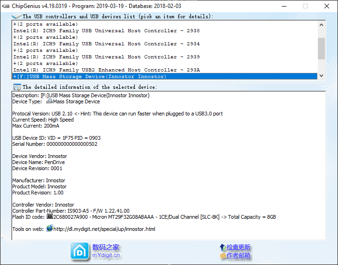Click the Mass Storage Device type icon
338x265 pixels.
click(x=50, y=101)
